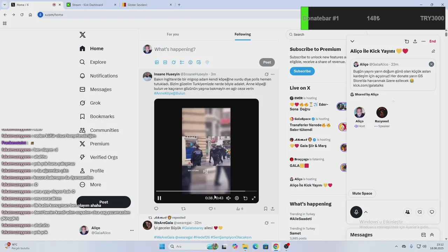Schedule the post with calendar icon
The image size is (448, 252).
tap(199, 62)
